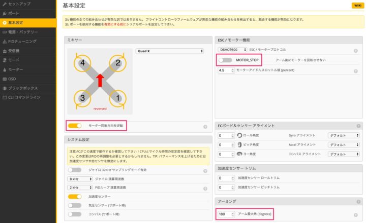Click the ヨー角度 yaw axis icon
Viewport: 366px width, 223px height.
coord(239,154)
